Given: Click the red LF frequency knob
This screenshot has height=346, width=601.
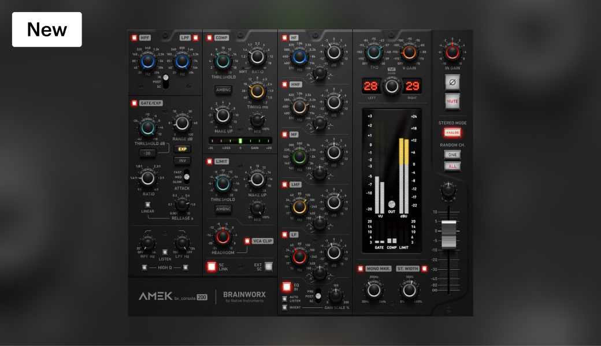Looking at the screenshot, I should tap(299, 256).
